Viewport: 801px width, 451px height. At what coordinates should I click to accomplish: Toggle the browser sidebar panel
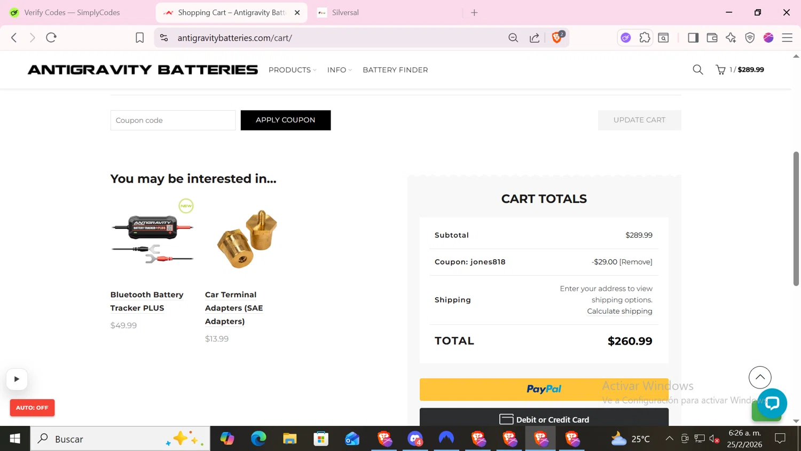[693, 37]
